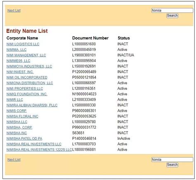This screenshot has width=196, height=180.
Task: Open NIMIQ FOUNDATION, INC. entity
Action: pyautogui.click(x=27, y=94)
